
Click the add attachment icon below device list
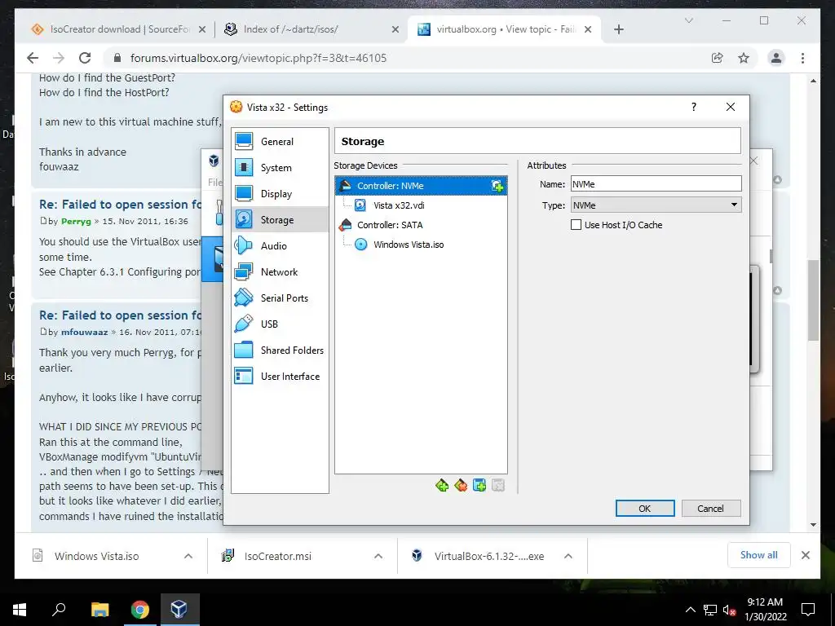[479, 486]
